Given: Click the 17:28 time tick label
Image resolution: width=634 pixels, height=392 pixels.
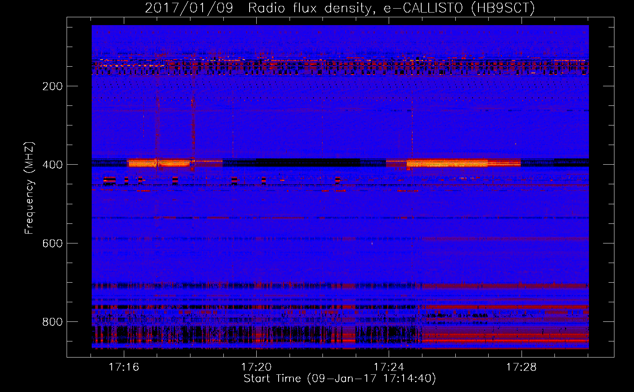Looking at the screenshot, I should click(521, 367).
